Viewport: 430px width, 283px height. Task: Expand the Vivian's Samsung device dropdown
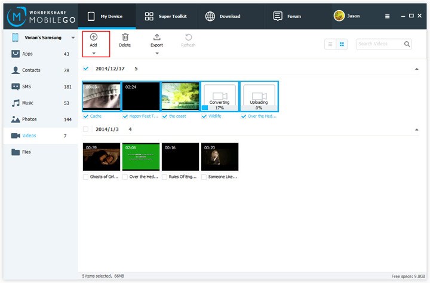[73, 38]
